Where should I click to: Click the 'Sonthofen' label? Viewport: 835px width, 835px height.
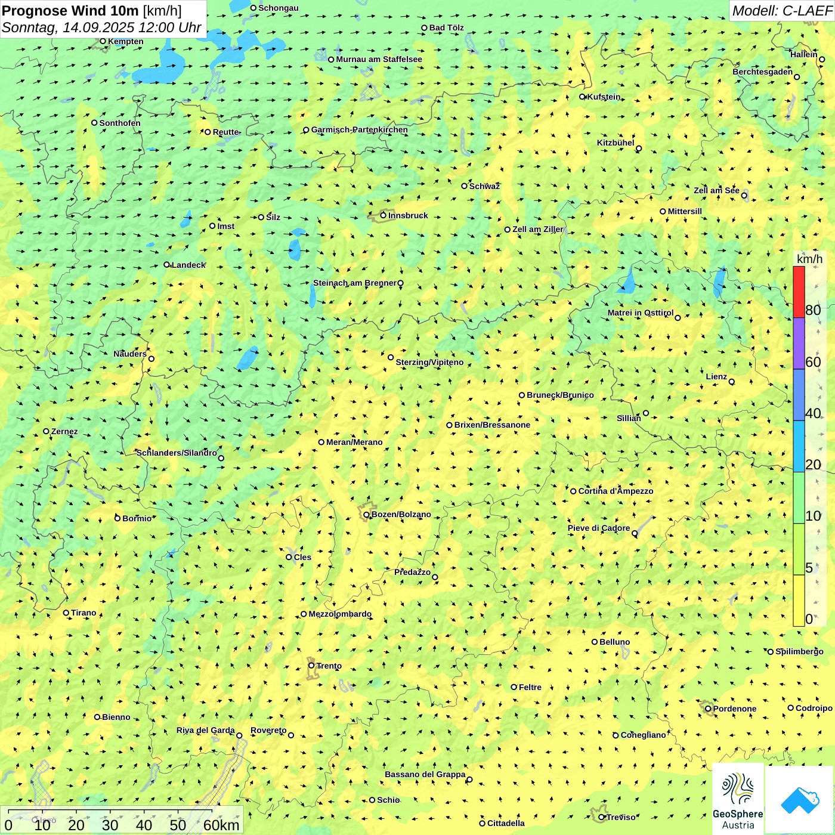120,123
